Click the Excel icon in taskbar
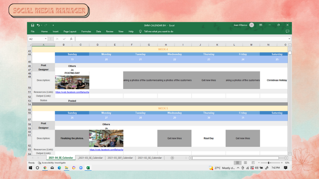 pos(88,168)
